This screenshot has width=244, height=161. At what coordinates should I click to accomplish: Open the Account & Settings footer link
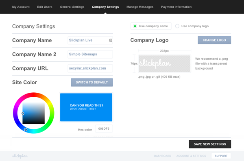coord(191,156)
